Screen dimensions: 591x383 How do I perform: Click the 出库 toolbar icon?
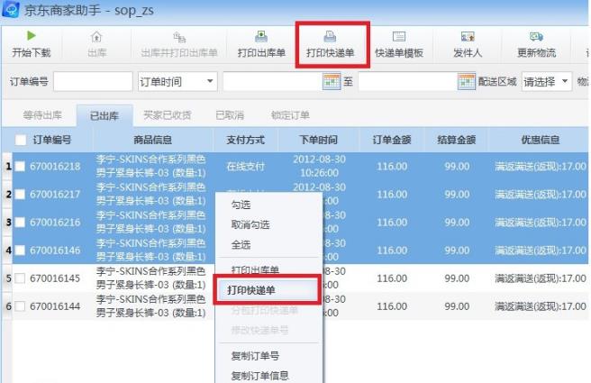[96, 37]
